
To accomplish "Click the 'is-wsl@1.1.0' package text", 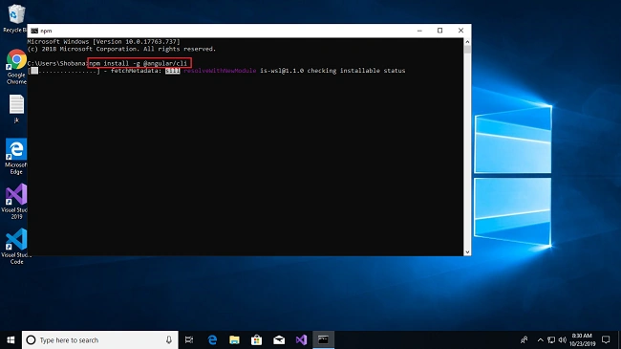I will tap(282, 71).
